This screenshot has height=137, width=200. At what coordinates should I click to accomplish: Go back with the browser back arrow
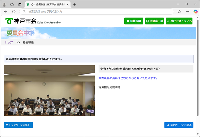click(x=5, y=11)
